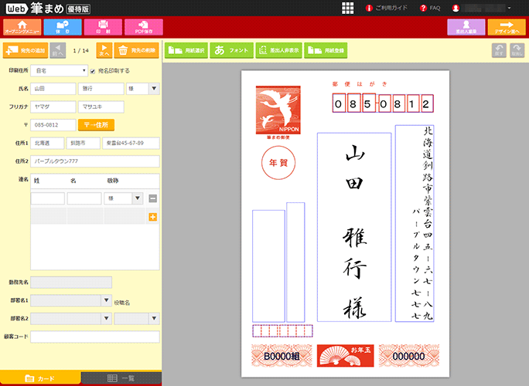
Task: Click the red 年賀 circle mark
Action: 278,163
